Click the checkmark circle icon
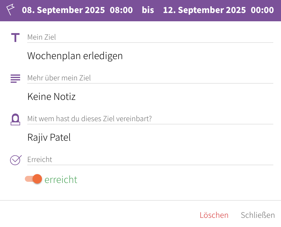The image size is (281, 227). (x=15, y=160)
